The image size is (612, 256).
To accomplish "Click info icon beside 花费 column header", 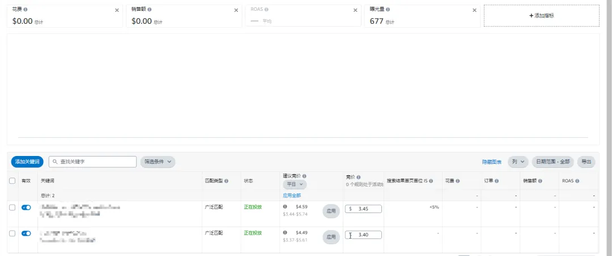I will pyautogui.click(x=457, y=181).
